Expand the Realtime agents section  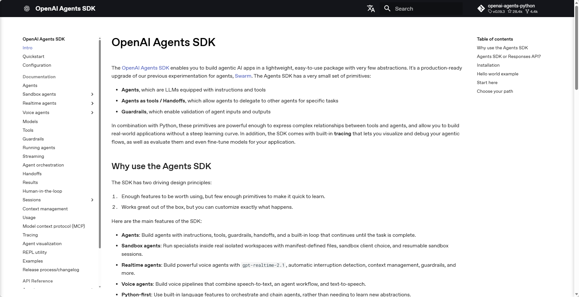[92, 103]
